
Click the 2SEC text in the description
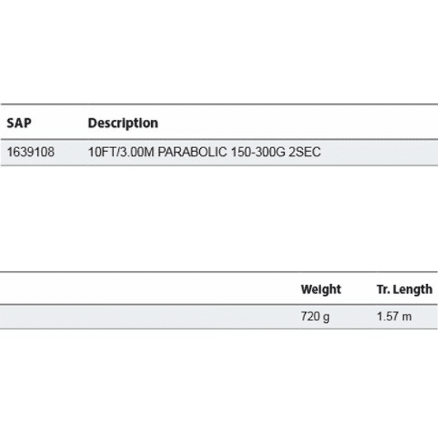pos(305,153)
